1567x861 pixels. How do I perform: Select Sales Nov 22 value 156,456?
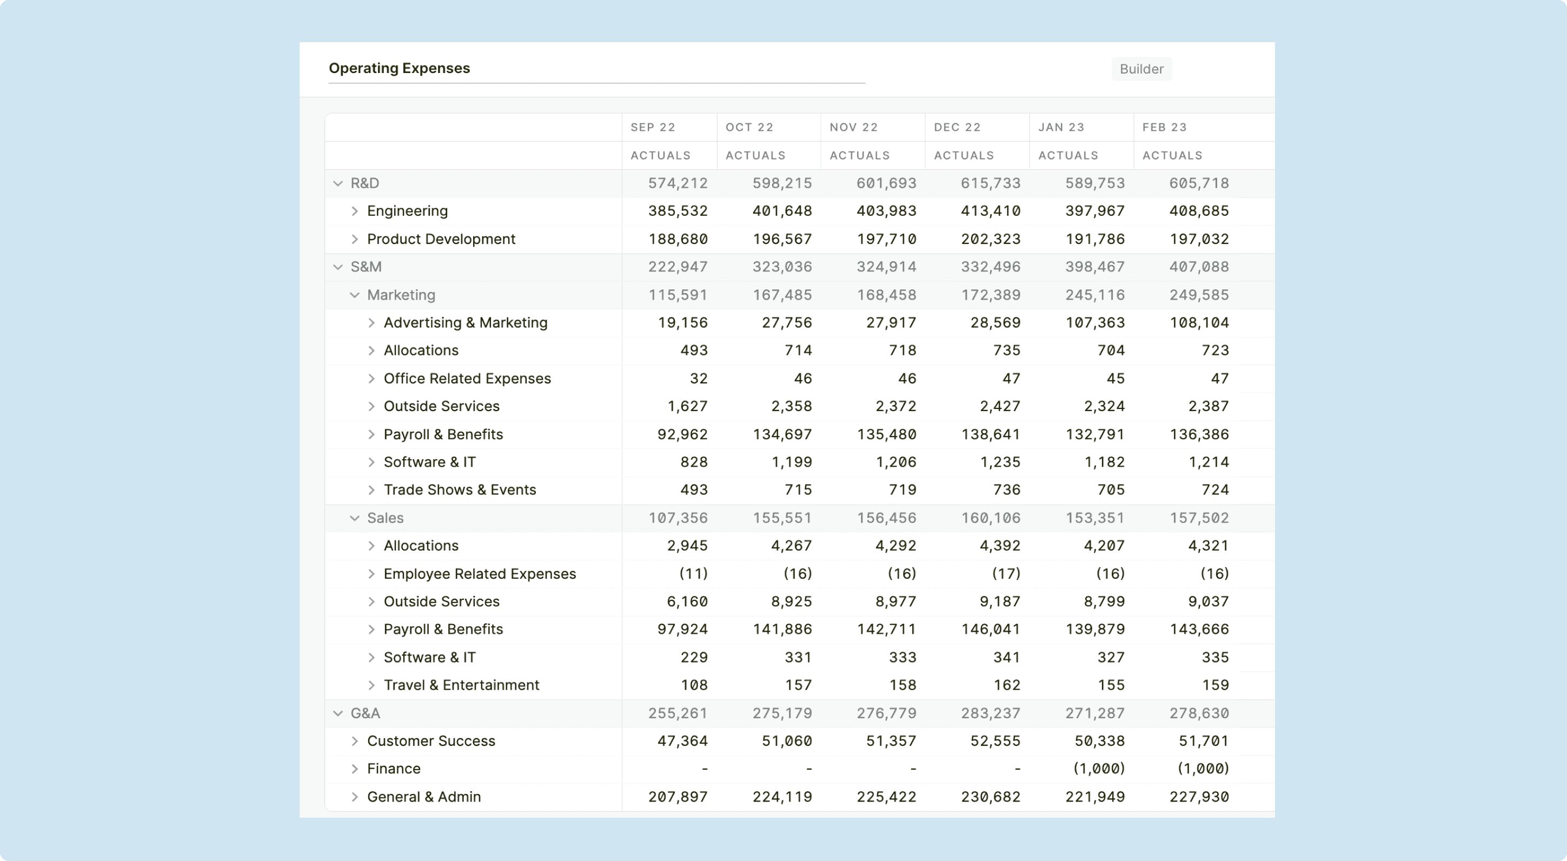(x=886, y=518)
